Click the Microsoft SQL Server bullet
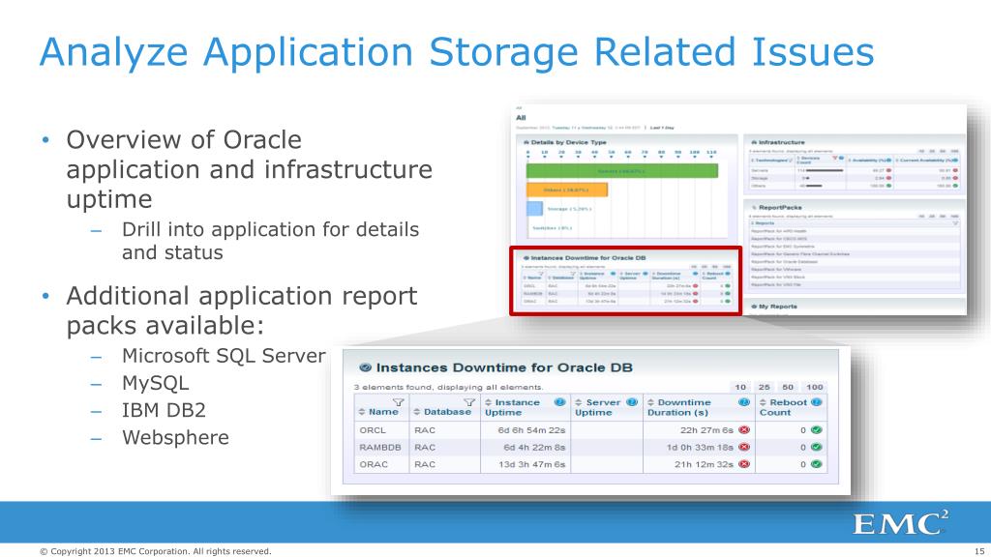This screenshot has width=991, height=557. click(224, 356)
